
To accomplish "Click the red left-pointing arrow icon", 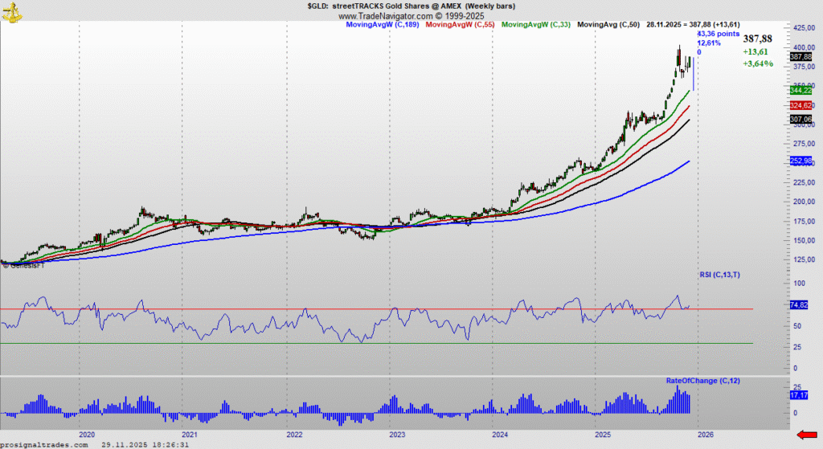I will 807,435.
